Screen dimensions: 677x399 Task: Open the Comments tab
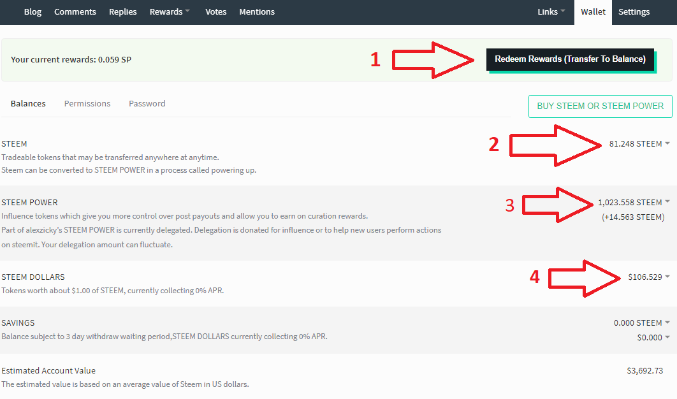75,12
